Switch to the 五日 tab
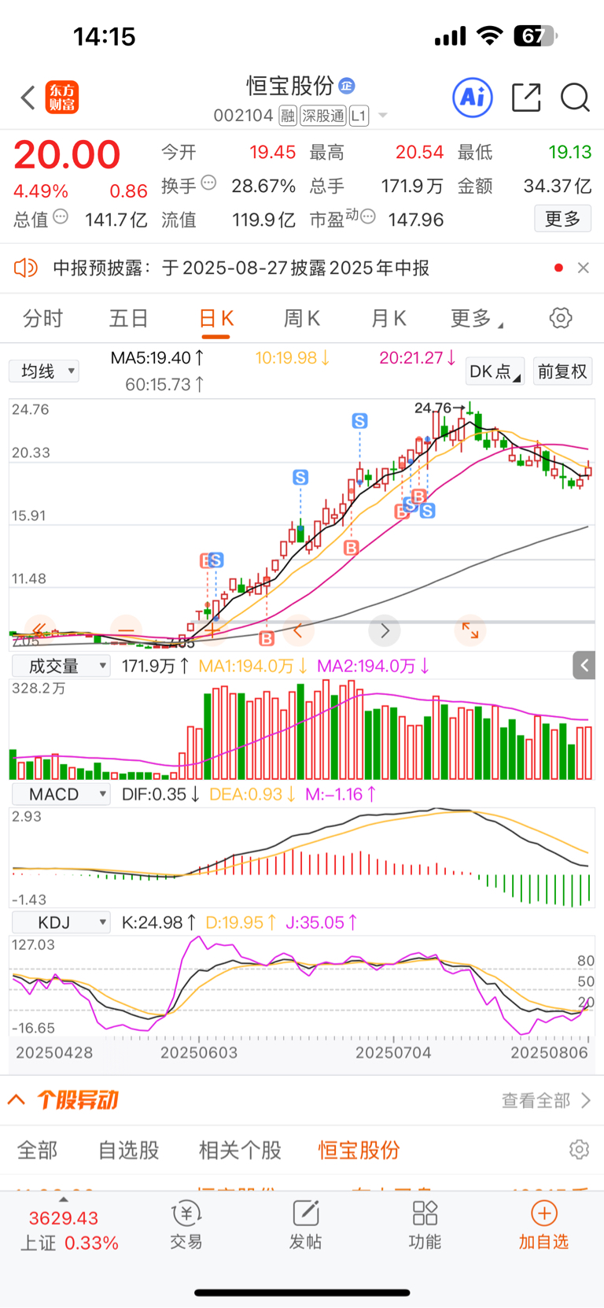This screenshot has height=1308, width=604. 128,318
